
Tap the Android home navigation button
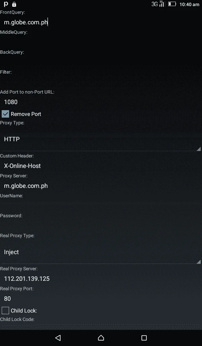click(101, 338)
